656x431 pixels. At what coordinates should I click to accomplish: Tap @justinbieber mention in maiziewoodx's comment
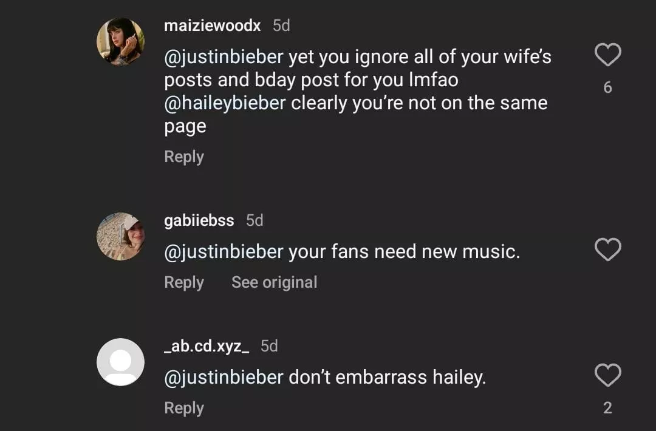224,57
